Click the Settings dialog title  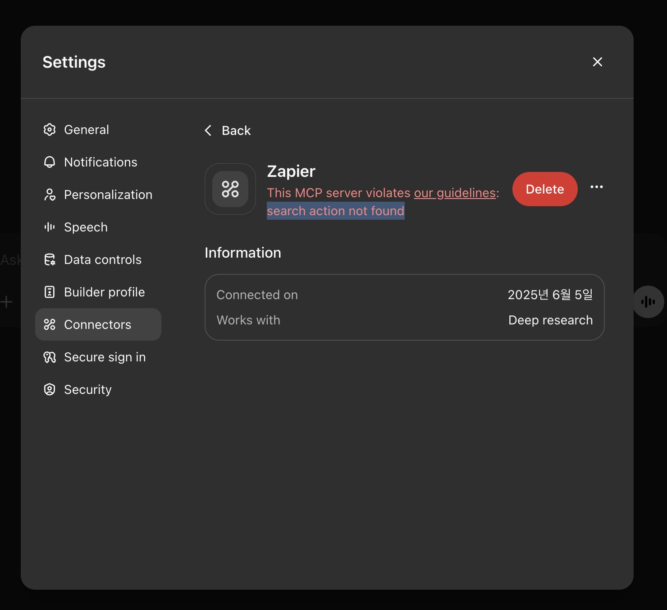click(x=74, y=62)
